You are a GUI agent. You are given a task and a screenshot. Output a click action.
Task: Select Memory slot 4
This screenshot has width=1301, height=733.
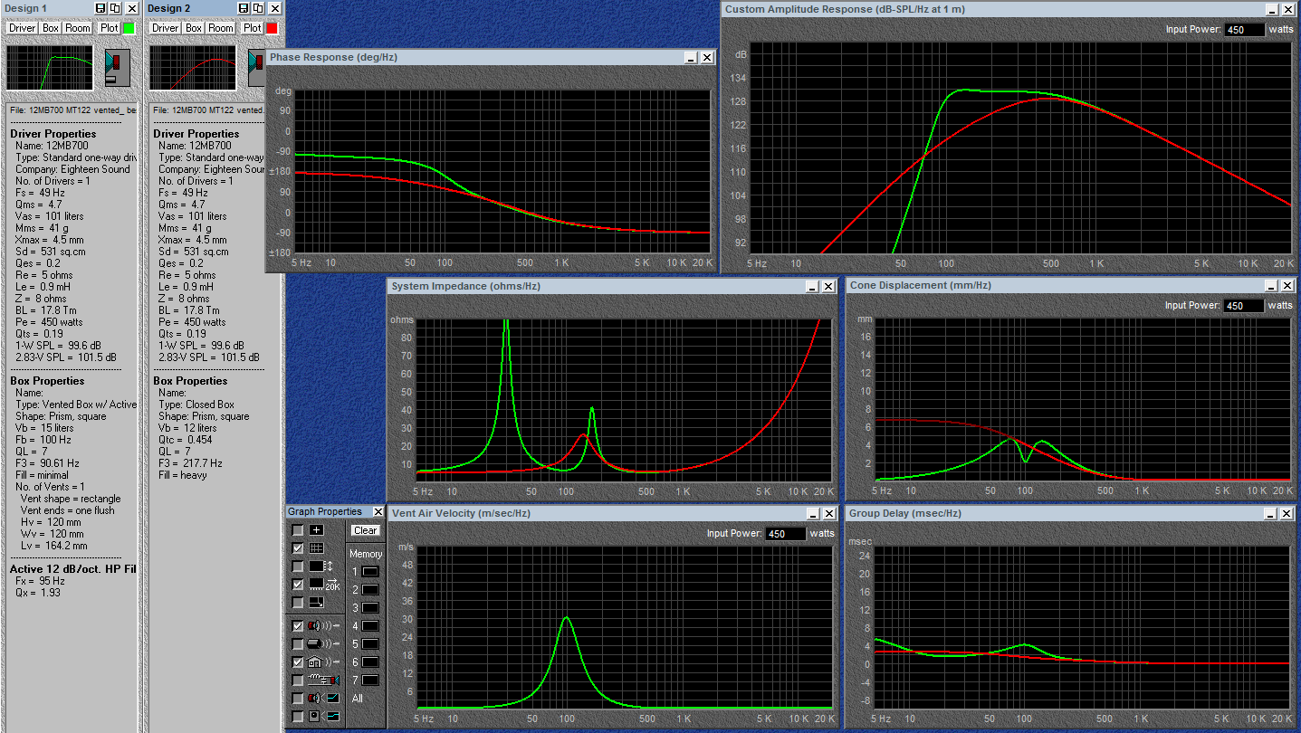[x=370, y=626]
